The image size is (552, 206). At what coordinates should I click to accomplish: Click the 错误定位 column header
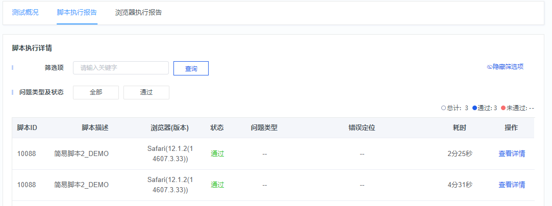coord(362,128)
